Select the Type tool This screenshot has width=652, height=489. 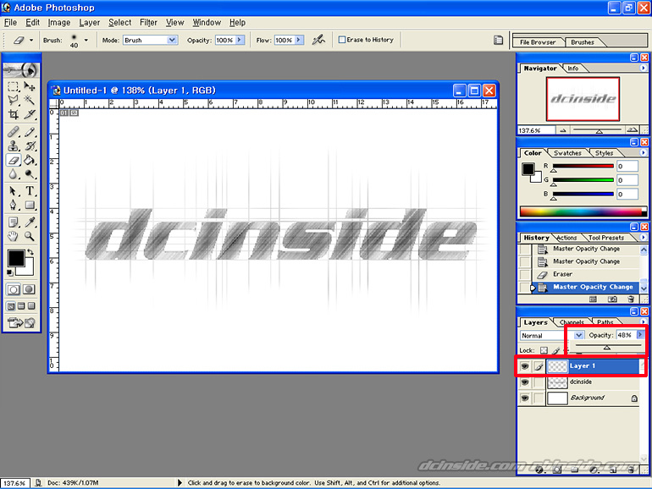pyautogui.click(x=30, y=191)
